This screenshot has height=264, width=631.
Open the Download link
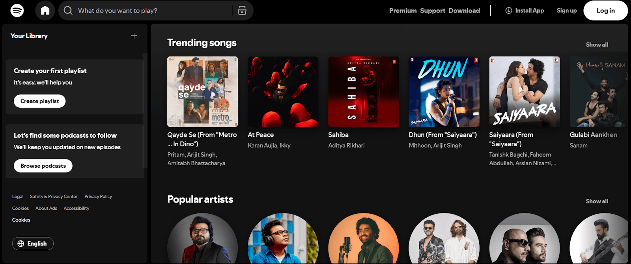pyautogui.click(x=464, y=11)
